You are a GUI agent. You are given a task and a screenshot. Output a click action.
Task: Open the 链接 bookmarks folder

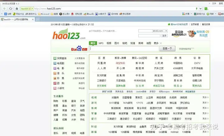click(54, 14)
